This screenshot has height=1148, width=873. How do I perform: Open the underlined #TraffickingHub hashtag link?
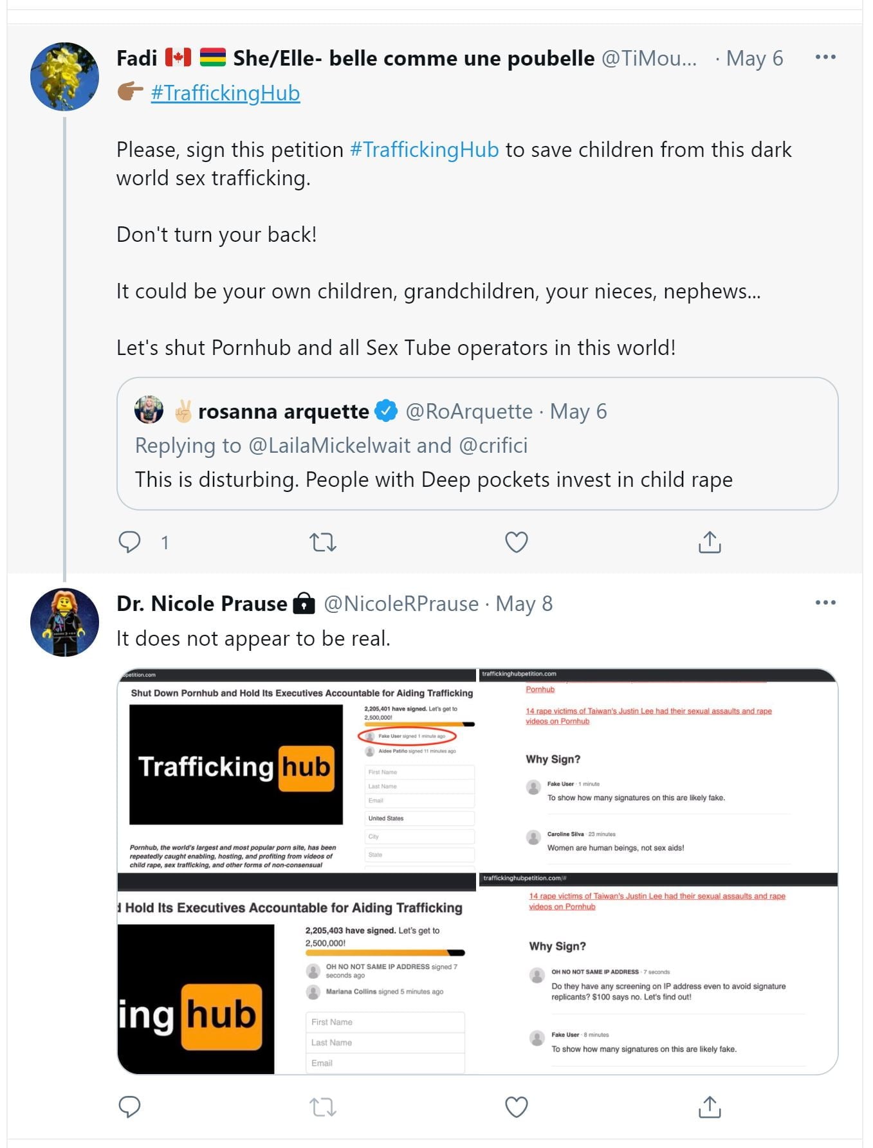coord(225,93)
